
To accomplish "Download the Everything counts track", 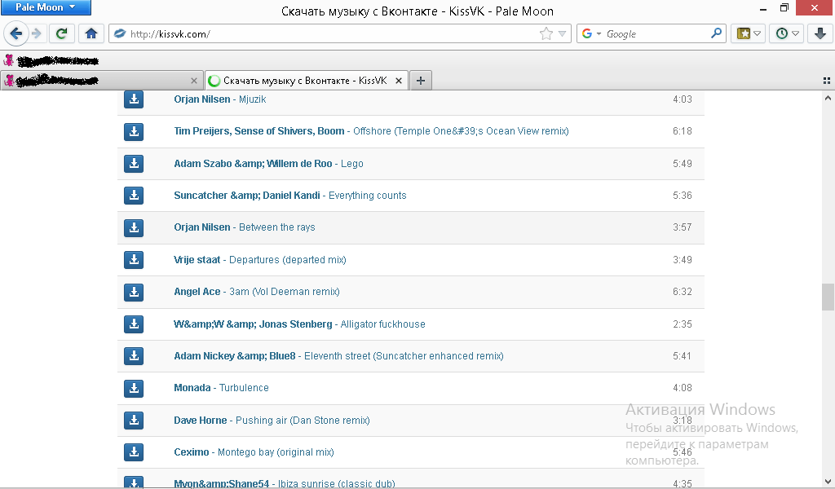I will (134, 196).
